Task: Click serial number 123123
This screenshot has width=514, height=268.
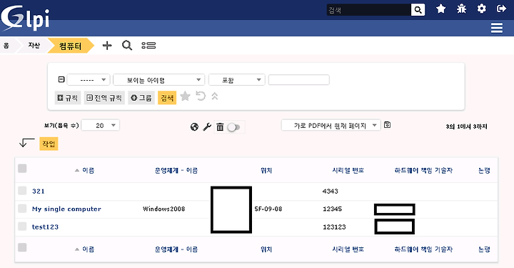Action: click(x=334, y=227)
